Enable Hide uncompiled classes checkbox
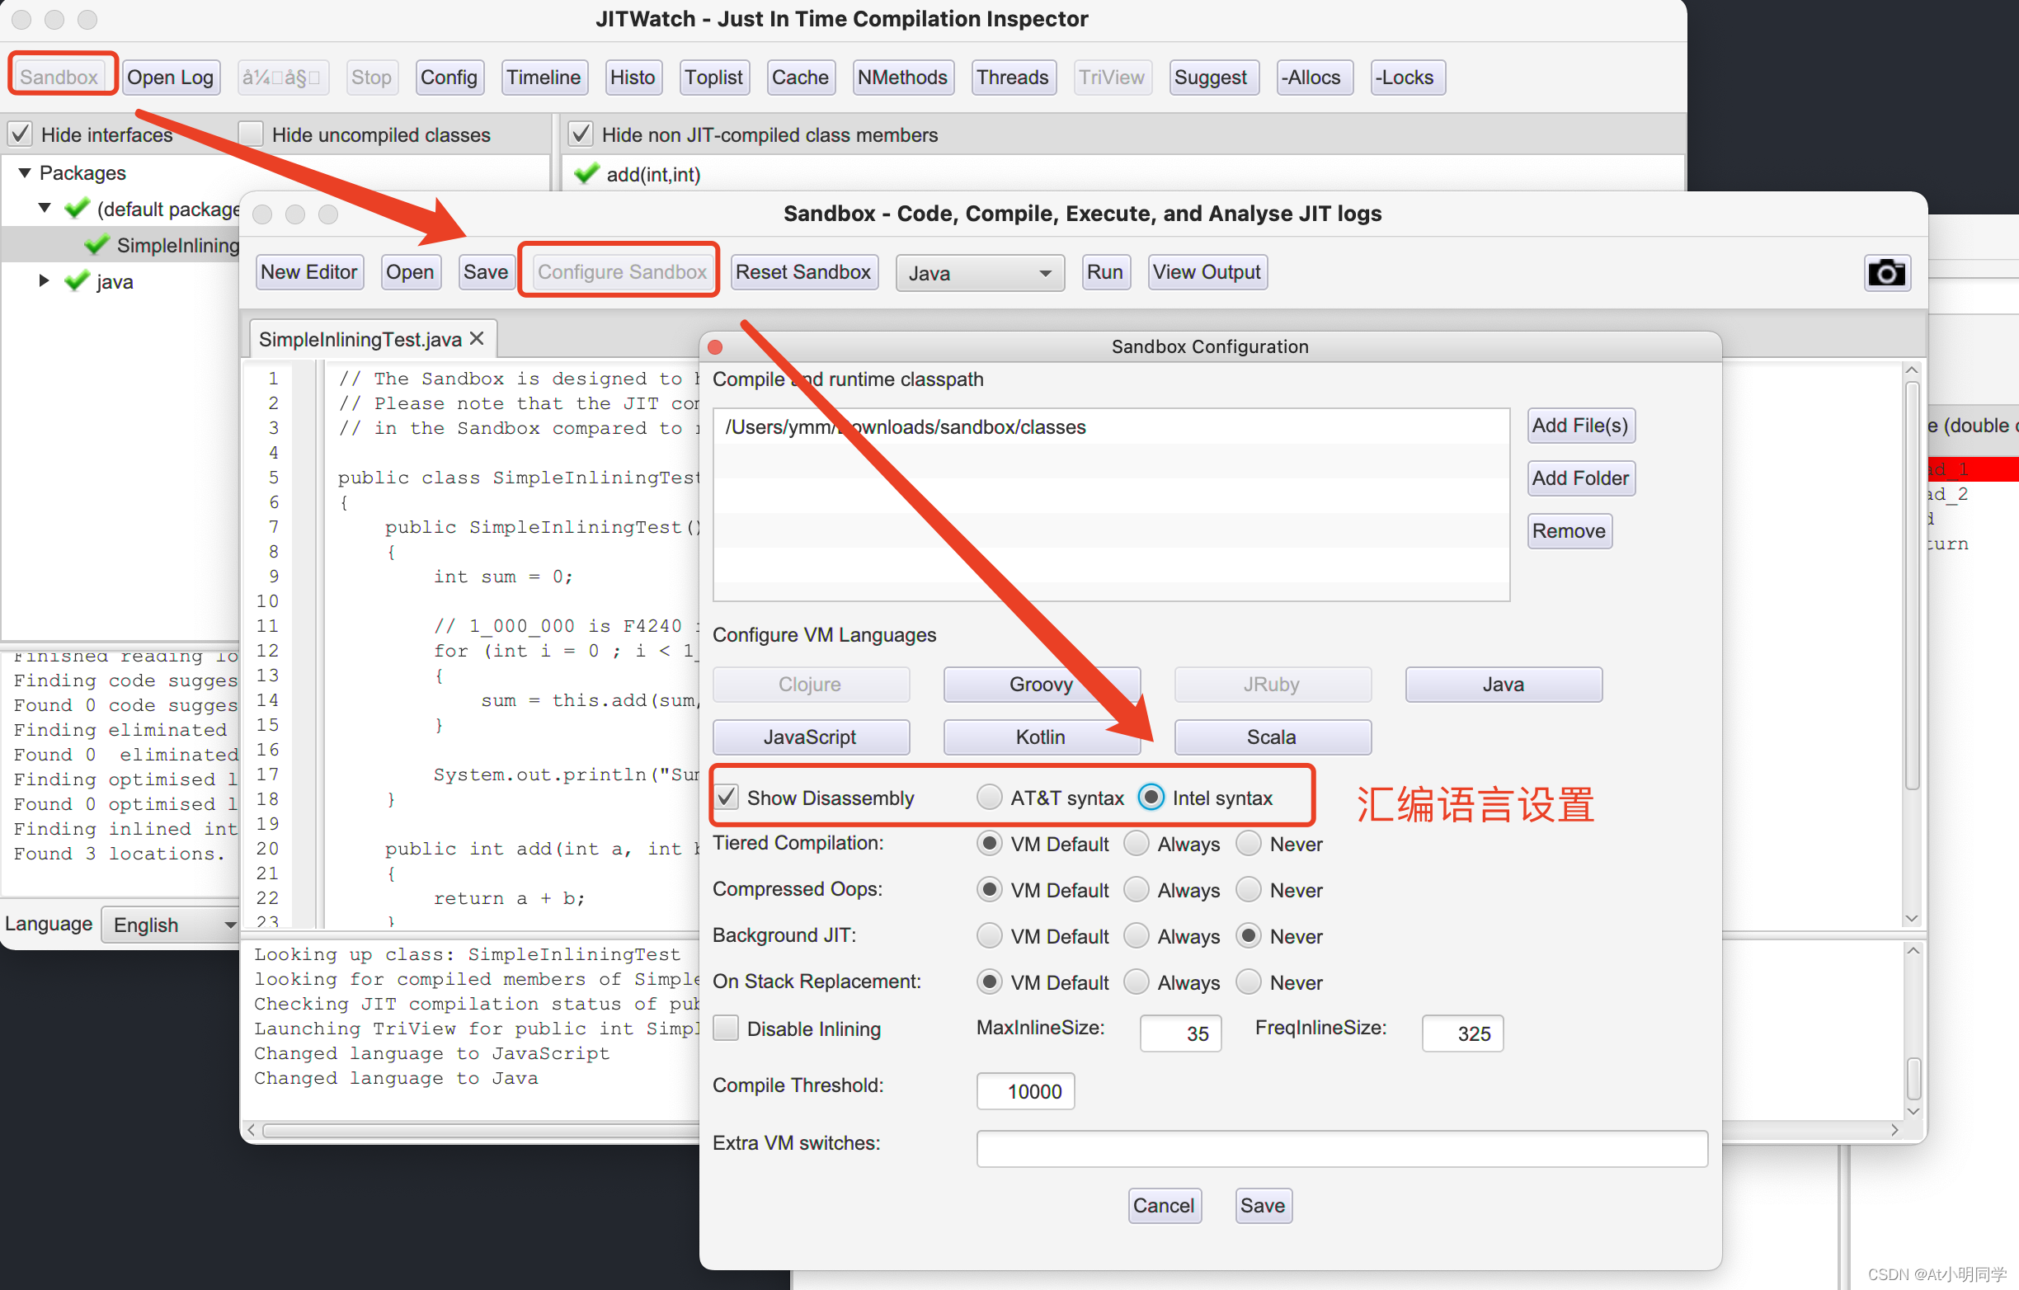This screenshot has width=2019, height=1290. click(x=251, y=134)
